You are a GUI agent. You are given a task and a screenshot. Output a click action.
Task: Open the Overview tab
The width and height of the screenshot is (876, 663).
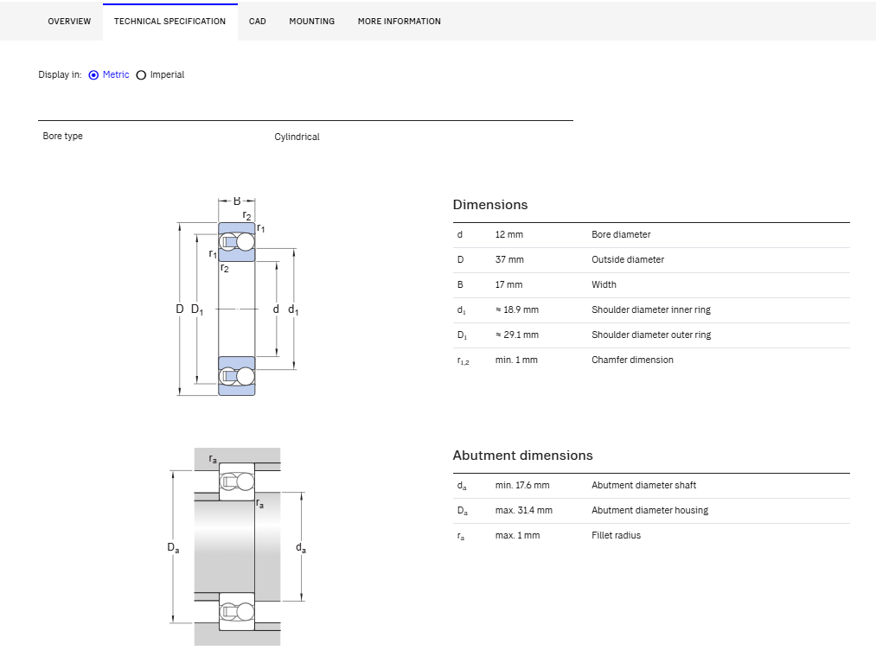pyautogui.click(x=69, y=22)
